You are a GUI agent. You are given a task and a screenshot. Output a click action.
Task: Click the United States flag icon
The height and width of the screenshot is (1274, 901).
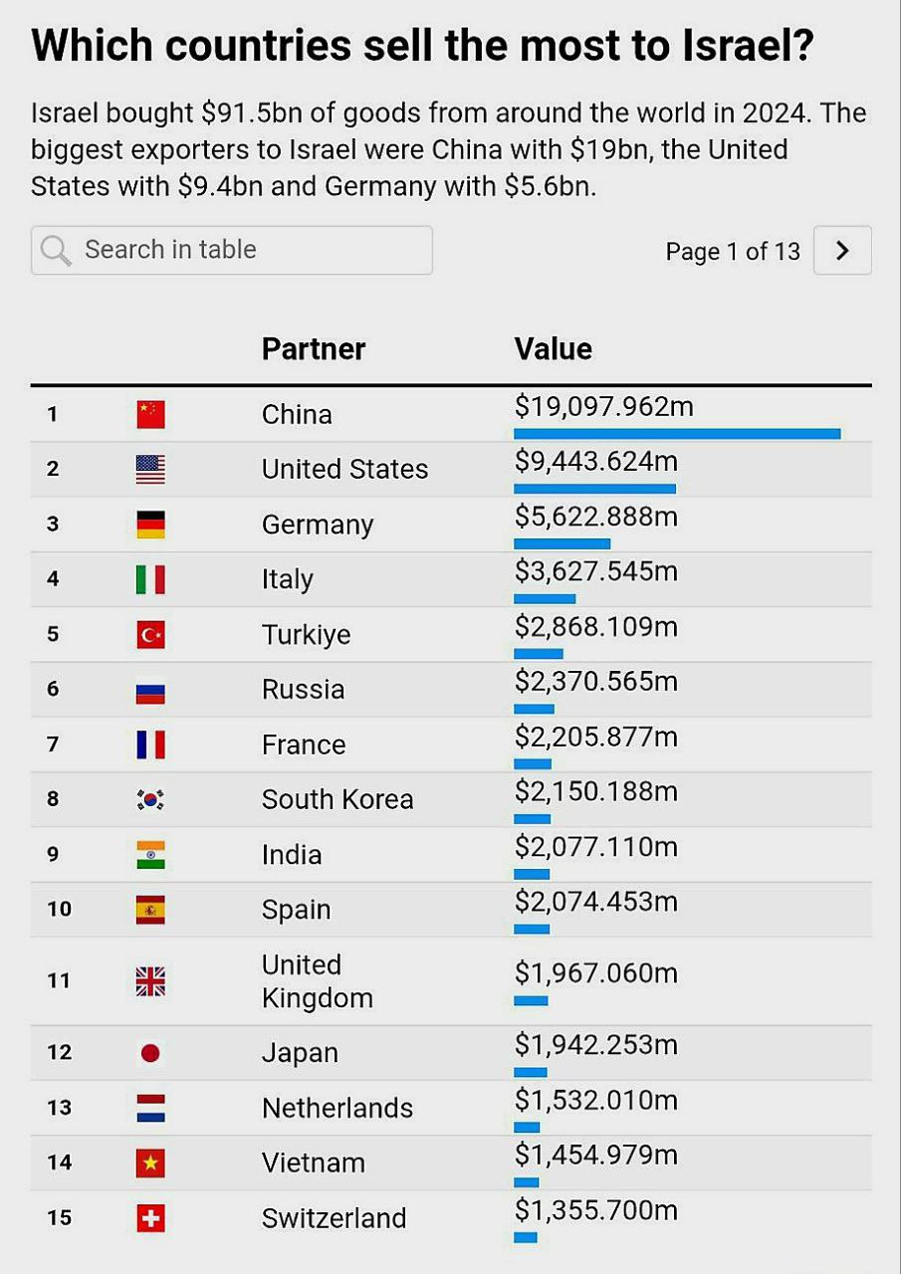(150, 469)
